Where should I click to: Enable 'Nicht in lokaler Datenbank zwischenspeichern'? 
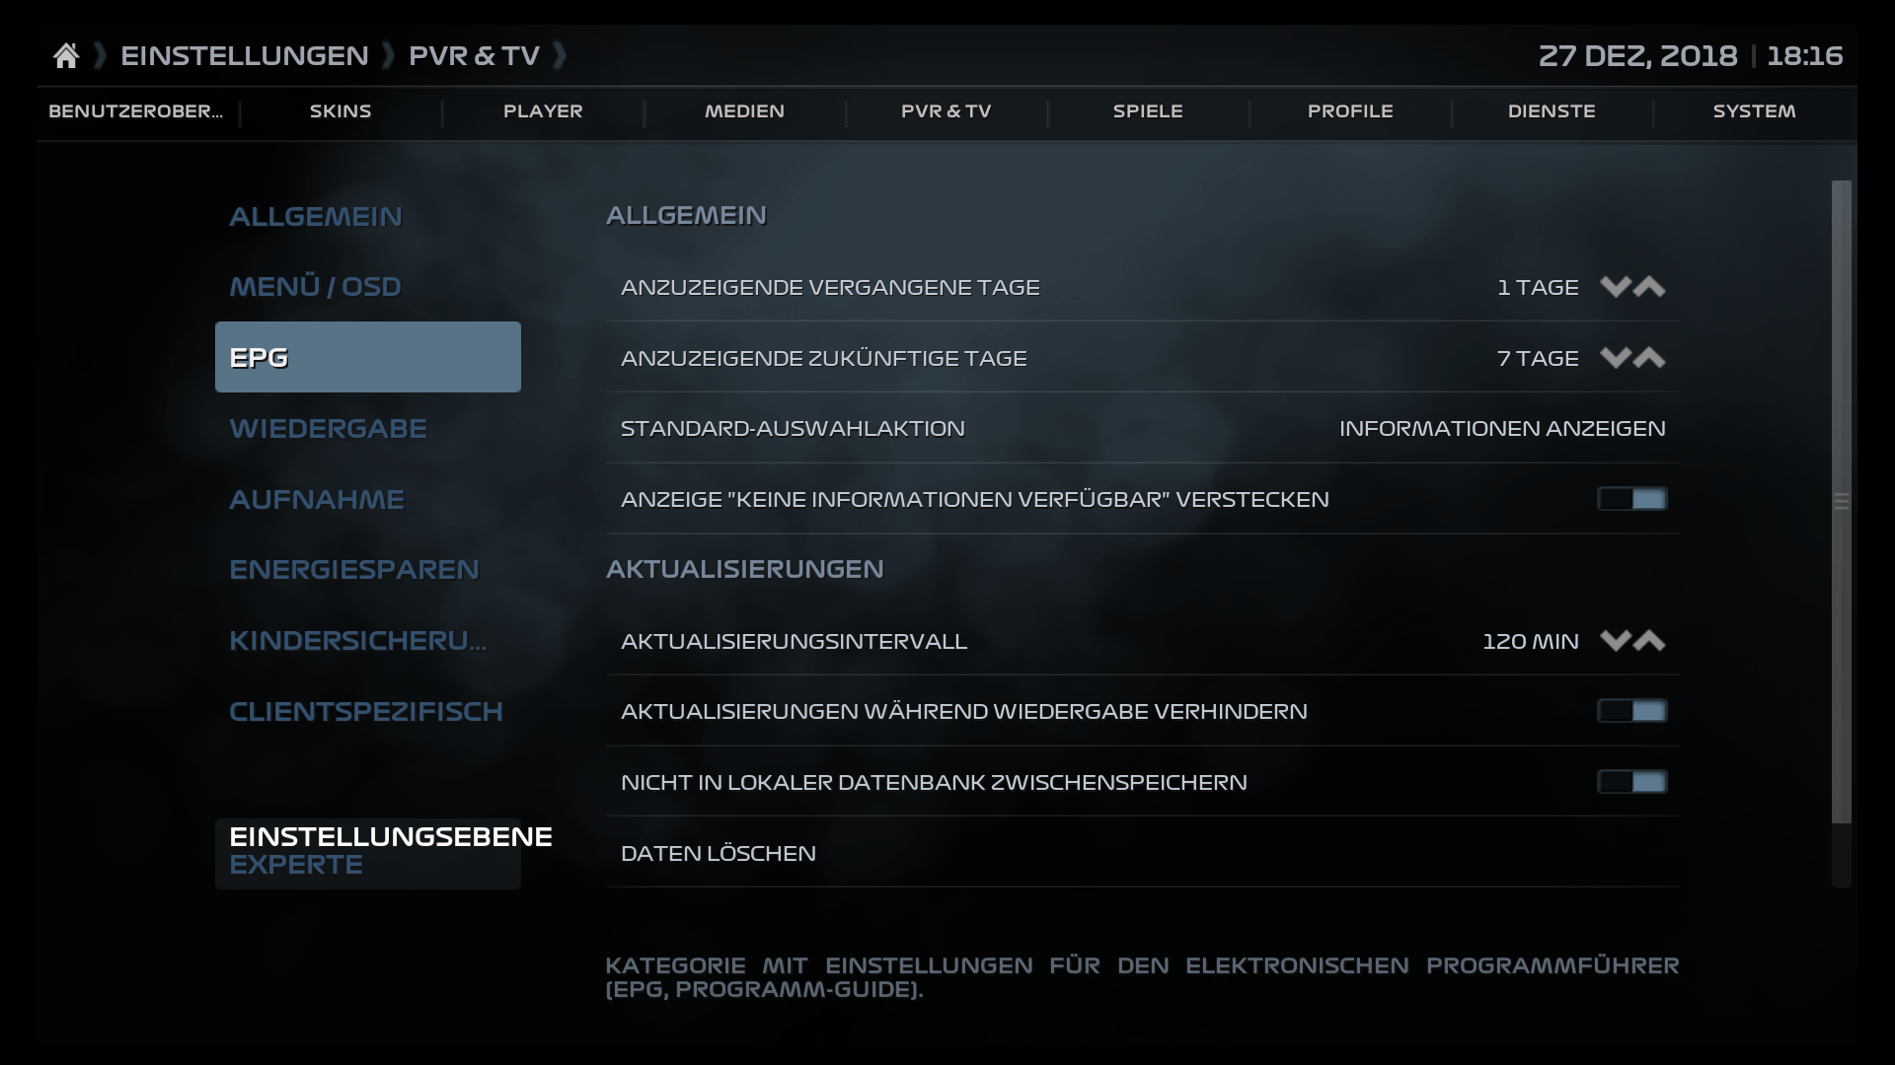coord(1632,781)
